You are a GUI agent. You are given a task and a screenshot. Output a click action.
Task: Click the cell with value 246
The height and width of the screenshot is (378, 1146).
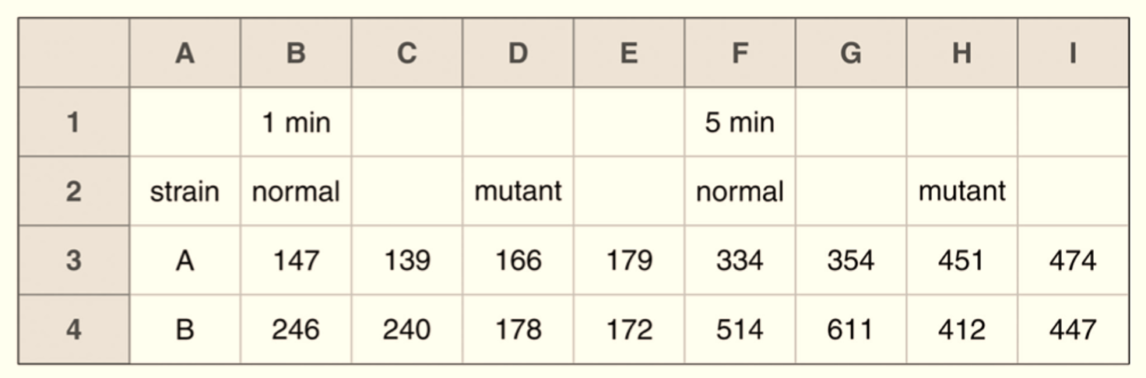point(296,329)
